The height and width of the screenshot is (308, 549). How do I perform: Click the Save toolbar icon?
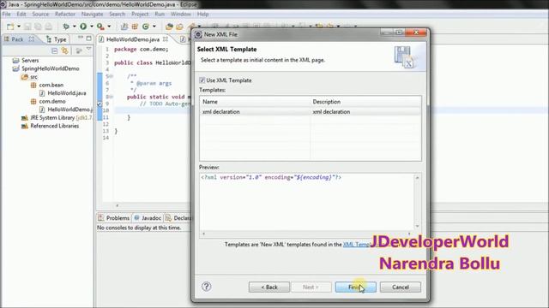tap(27, 27)
